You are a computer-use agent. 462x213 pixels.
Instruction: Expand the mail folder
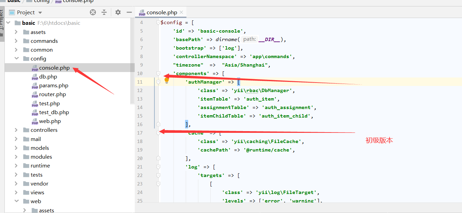click(x=16, y=139)
